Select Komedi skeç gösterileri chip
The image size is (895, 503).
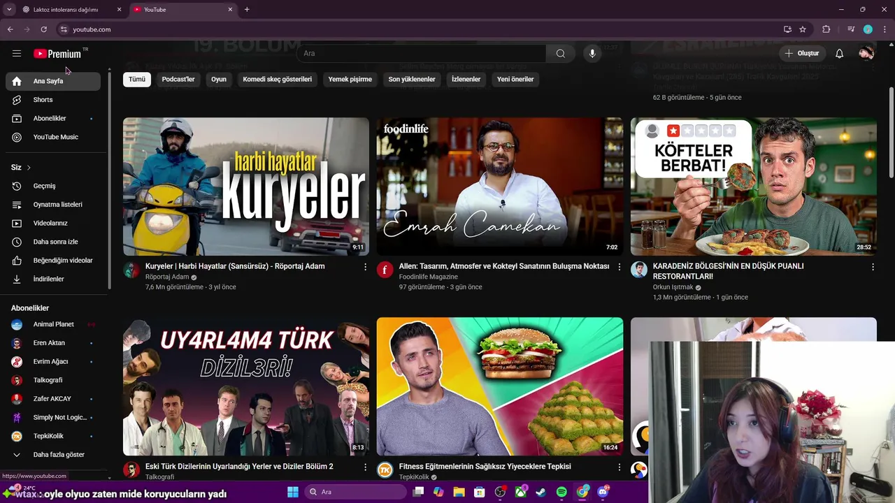click(x=278, y=79)
